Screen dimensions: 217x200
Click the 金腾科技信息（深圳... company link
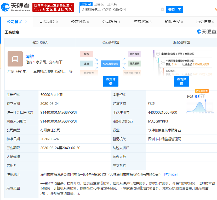click(x=50, y=71)
